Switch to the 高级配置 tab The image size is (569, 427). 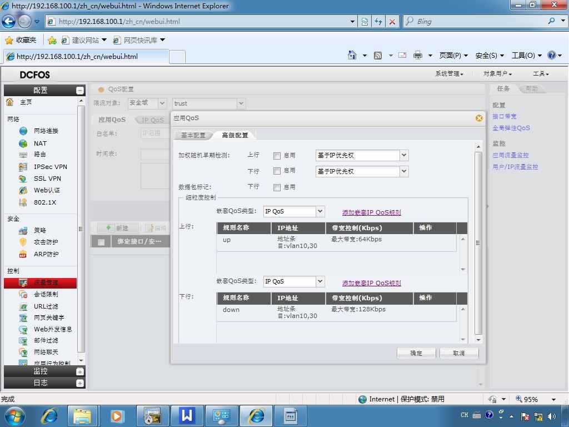pos(235,136)
